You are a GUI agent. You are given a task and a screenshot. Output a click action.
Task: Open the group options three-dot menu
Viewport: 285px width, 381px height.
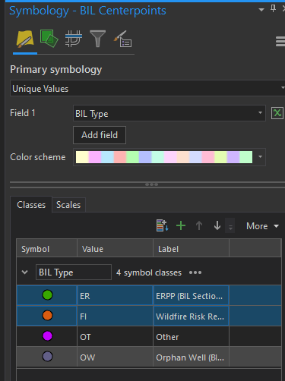click(195, 272)
